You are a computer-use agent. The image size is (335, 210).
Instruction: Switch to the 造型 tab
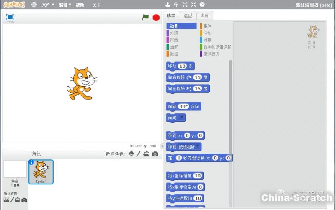coord(188,15)
